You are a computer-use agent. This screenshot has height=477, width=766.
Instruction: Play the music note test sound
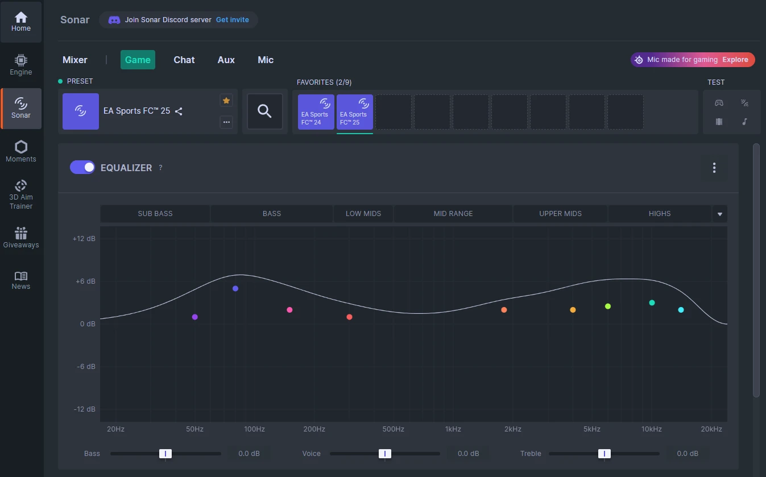pos(745,122)
